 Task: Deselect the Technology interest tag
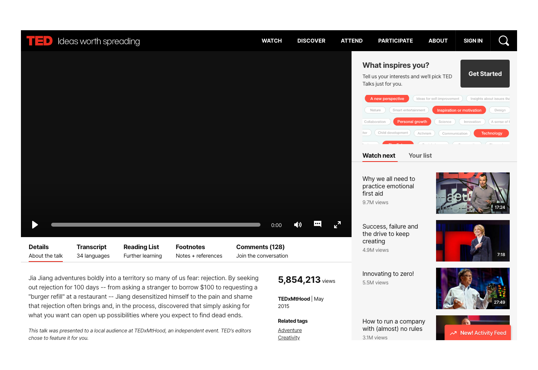[491, 133]
